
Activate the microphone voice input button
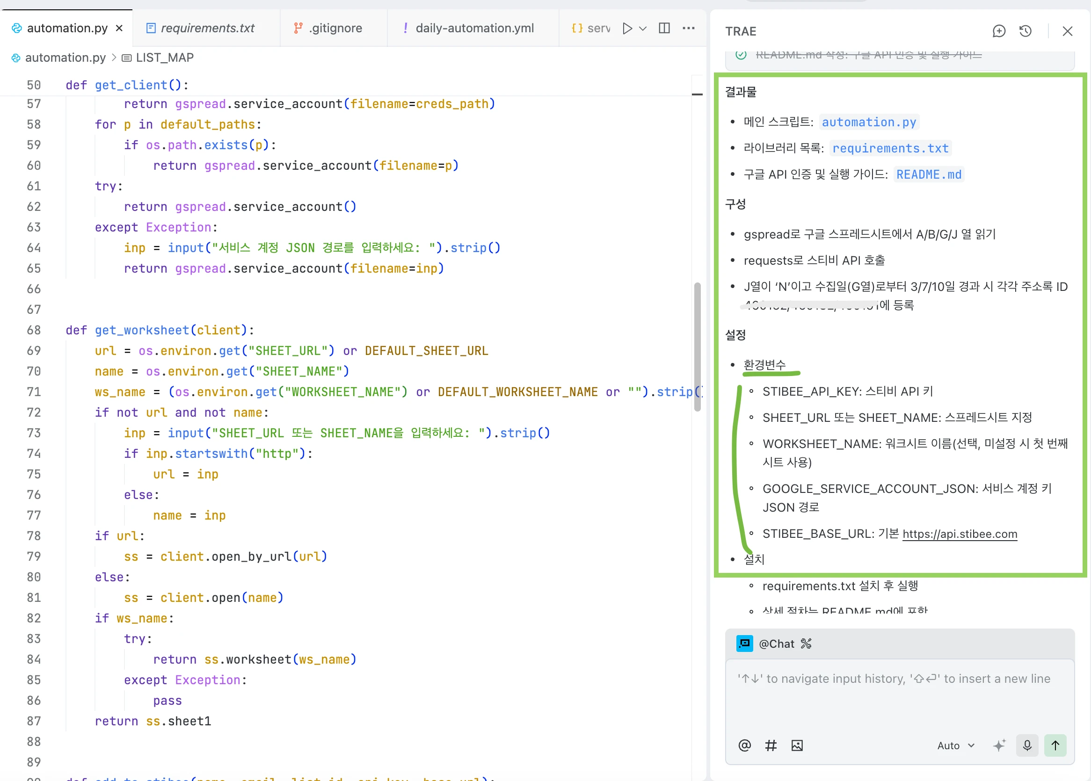(1027, 745)
